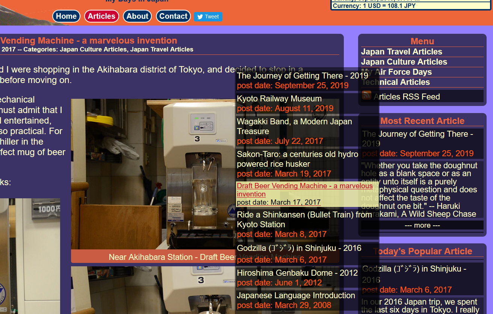493x314 pixels.
Task: Open Articles RSS Feed link
Action: (407, 97)
